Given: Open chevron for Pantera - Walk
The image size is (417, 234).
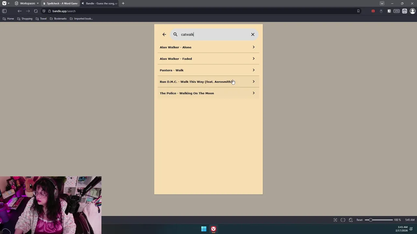Looking at the screenshot, I should (x=253, y=70).
